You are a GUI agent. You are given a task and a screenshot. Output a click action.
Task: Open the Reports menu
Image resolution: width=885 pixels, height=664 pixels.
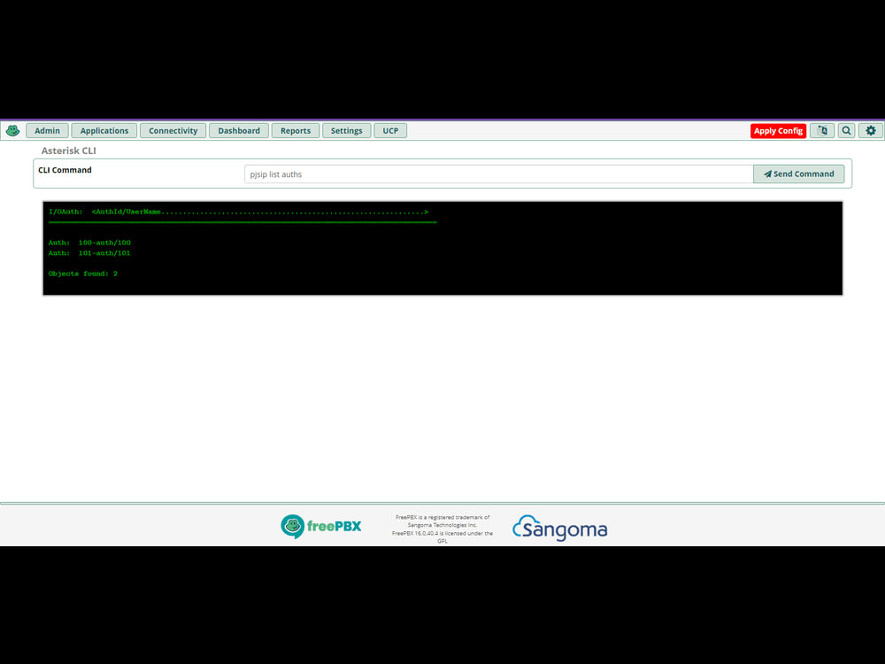(x=296, y=130)
